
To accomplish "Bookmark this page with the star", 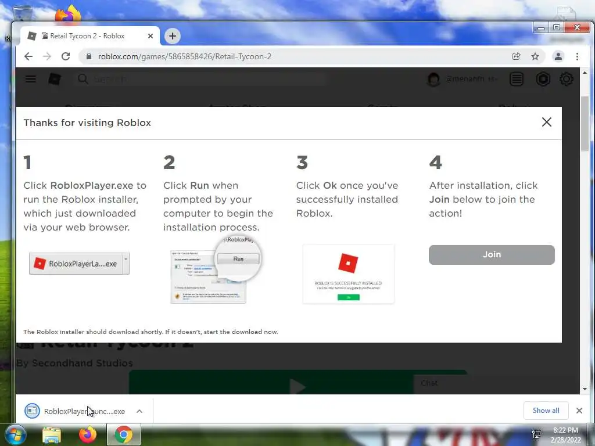I will (x=535, y=56).
